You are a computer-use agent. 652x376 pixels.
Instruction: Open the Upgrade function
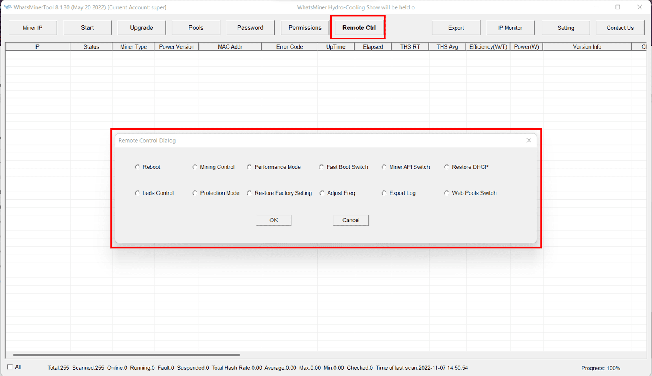tap(141, 28)
